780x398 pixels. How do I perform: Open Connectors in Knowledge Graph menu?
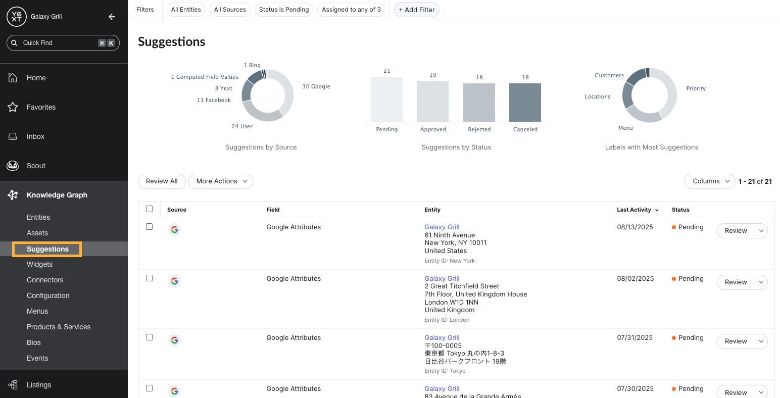[x=45, y=280]
